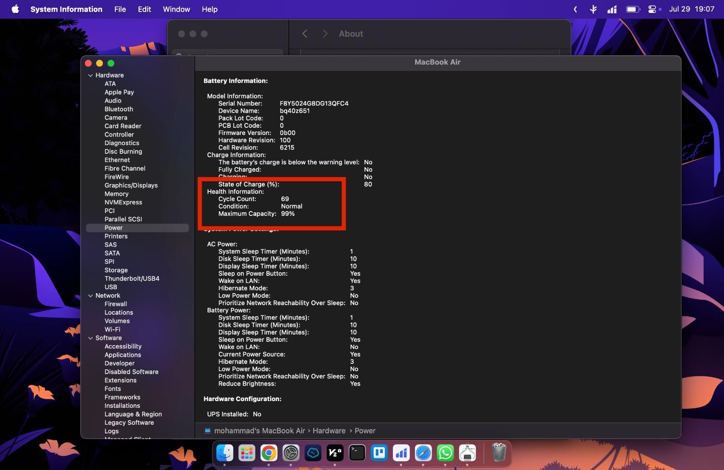The height and width of the screenshot is (470, 724).
Task: Select Audio in the sidebar
Action: point(113,100)
